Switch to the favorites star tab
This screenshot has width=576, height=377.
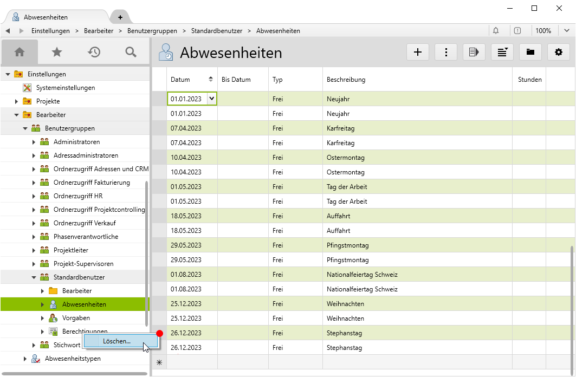pyautogui.click(x=57, y=52)
